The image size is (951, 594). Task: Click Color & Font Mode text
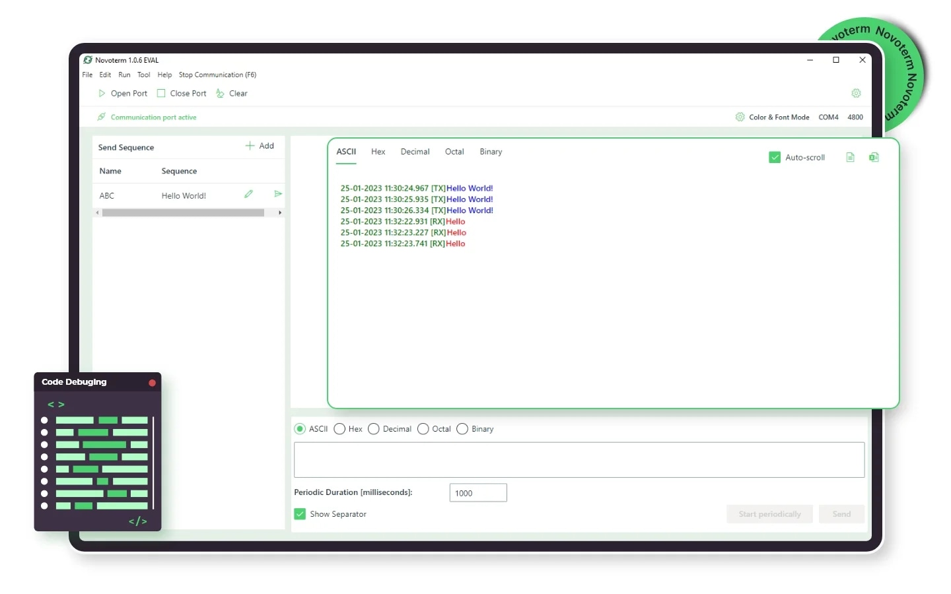[x=779, y=117]
